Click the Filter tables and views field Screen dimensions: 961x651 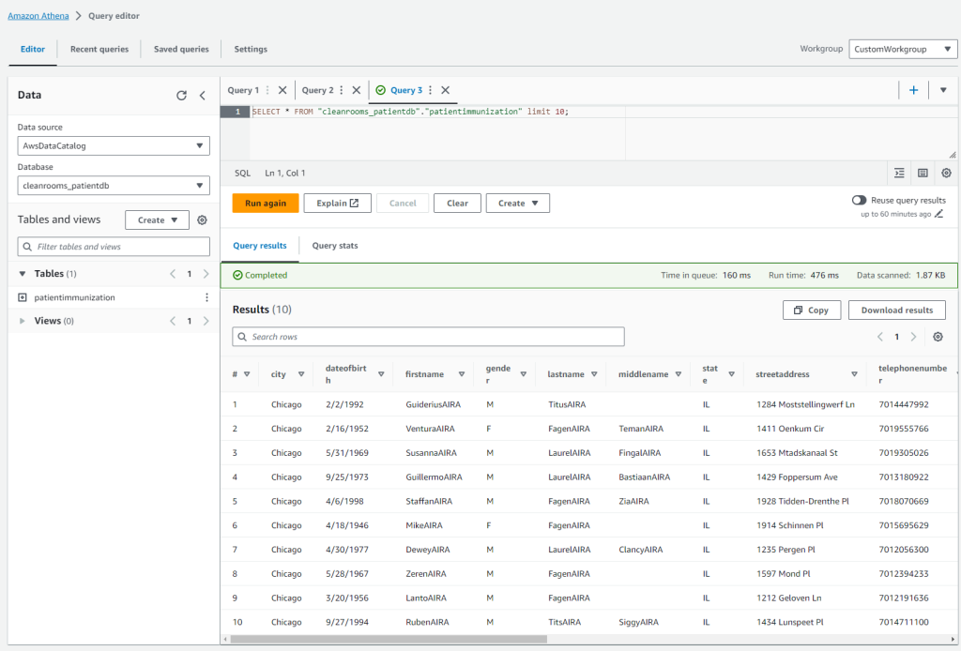(114, 247)
